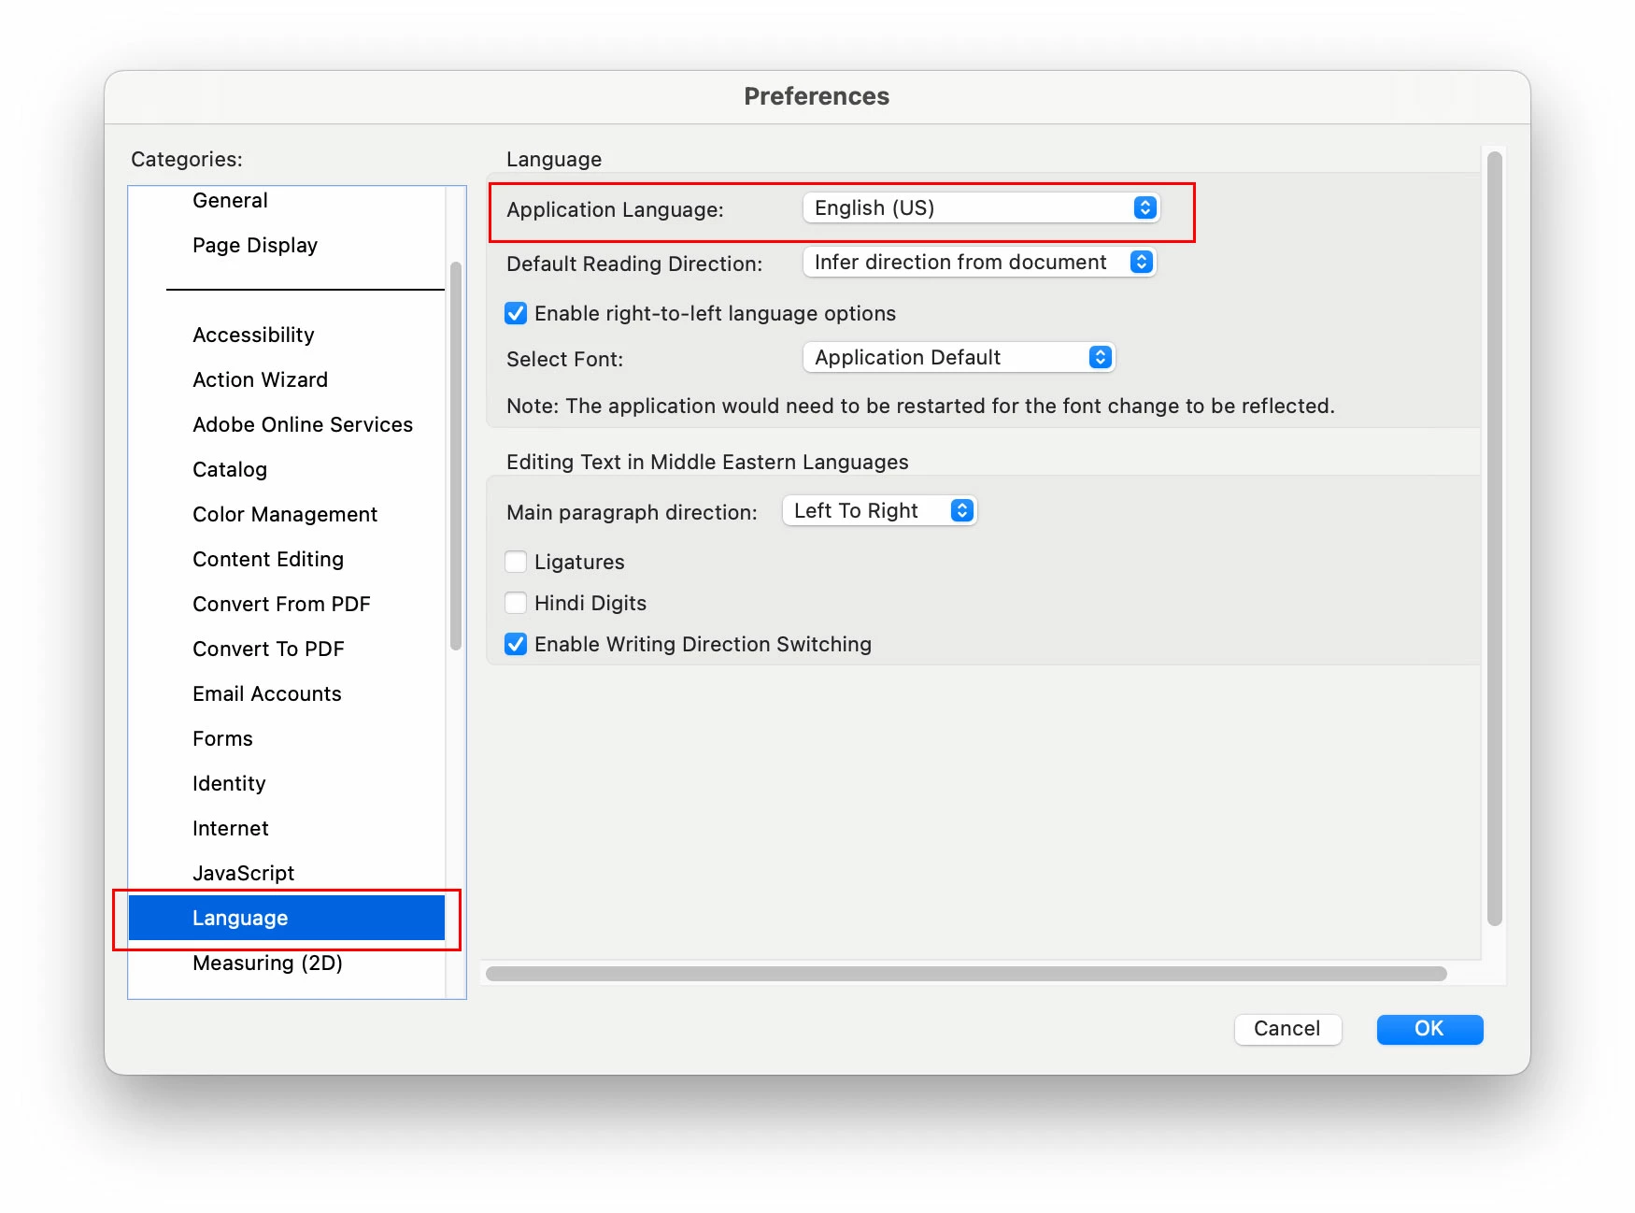Select the Catalog category
The image size is (1635, 1213).
pyautogui.click(x=287, y=469)
